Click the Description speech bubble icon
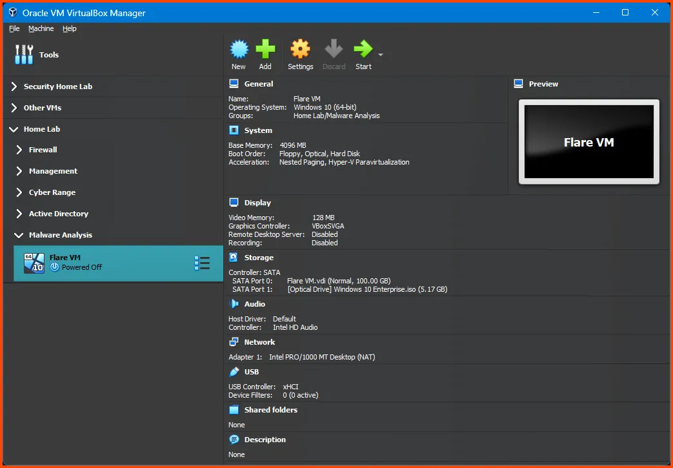The height and width of the screenshot is (468, 673). coord(234,439)
